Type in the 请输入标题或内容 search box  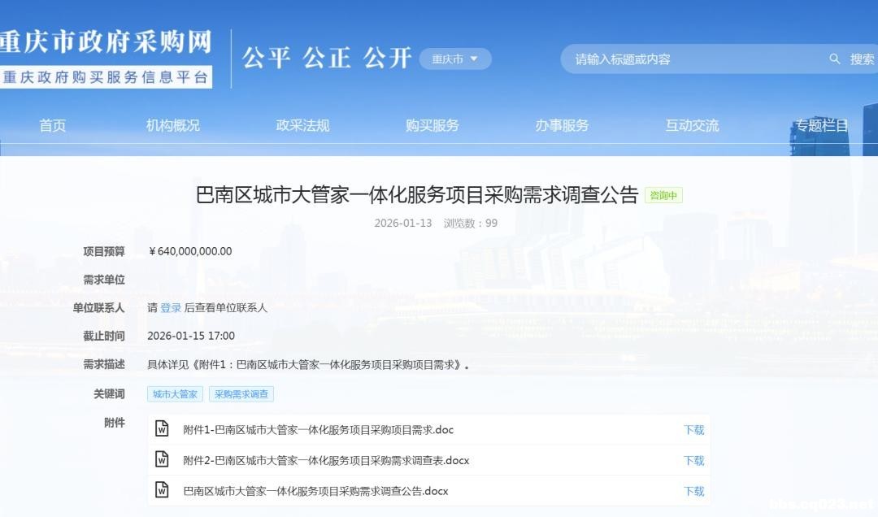pos(691,59)
